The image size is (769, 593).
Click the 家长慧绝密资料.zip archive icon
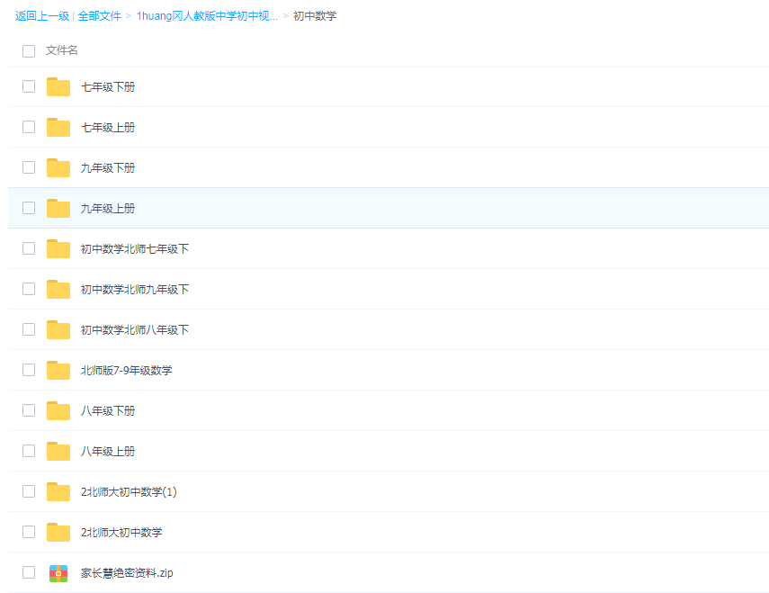[x=58, y=572]
